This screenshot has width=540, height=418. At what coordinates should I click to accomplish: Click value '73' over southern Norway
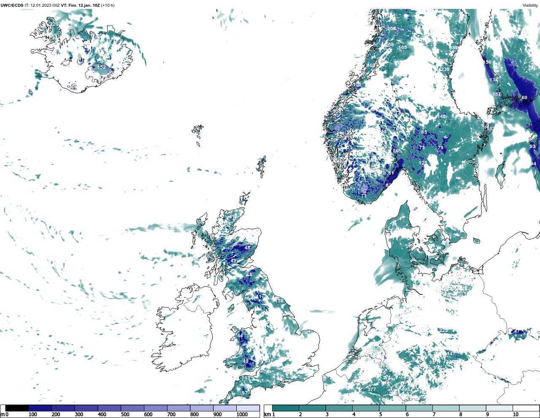point(364,196)
